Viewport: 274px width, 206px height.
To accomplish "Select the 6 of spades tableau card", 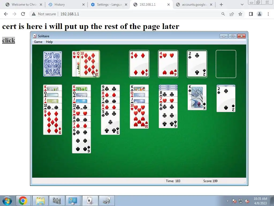I will click(81, 141).
